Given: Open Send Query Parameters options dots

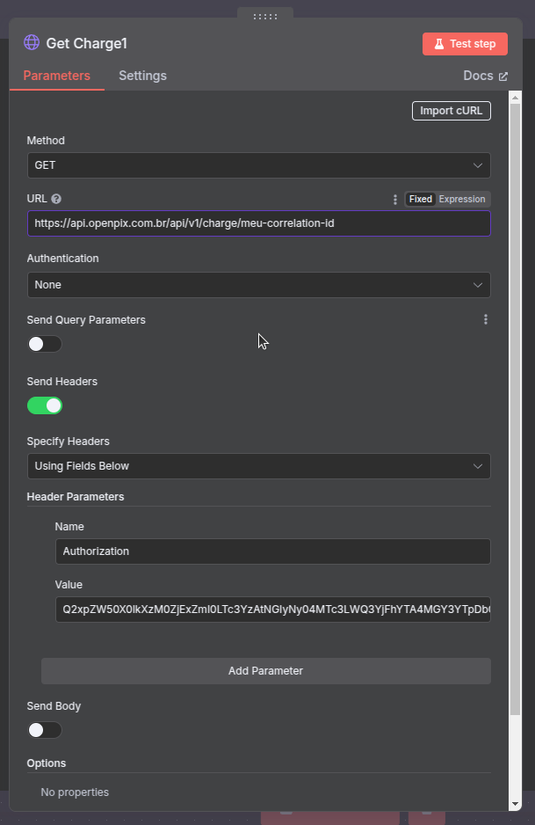Looking at the screenshot, I should coord(485,320).
